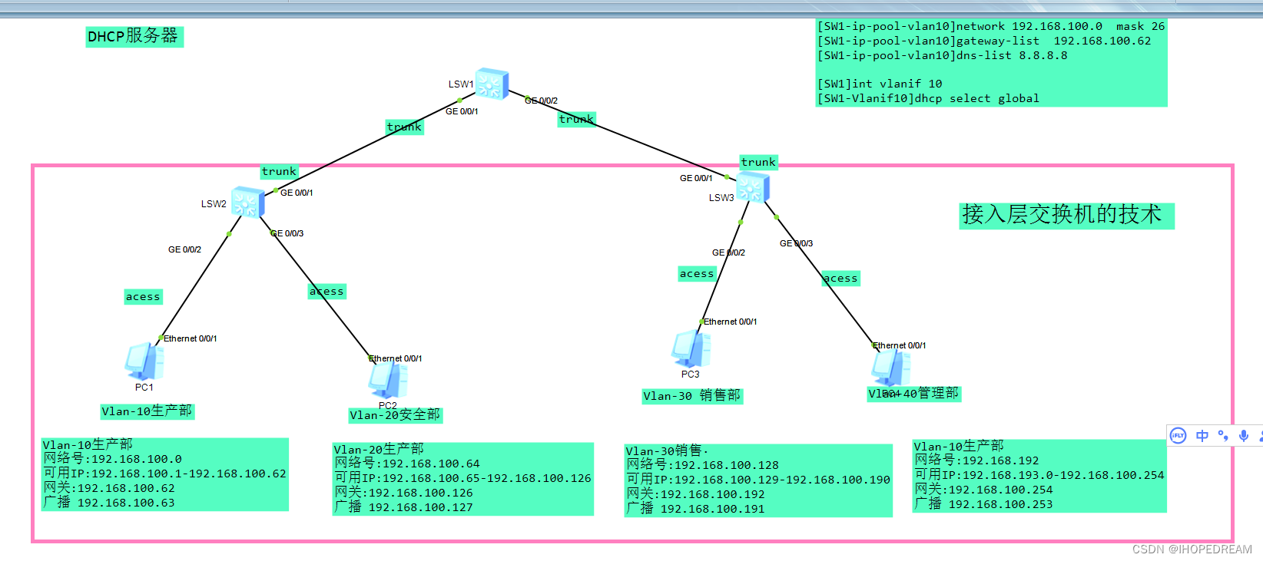Select the Vlan-10生产部 label under PC1
Viewport: 1263px width, 561px height.
[148, 411]
